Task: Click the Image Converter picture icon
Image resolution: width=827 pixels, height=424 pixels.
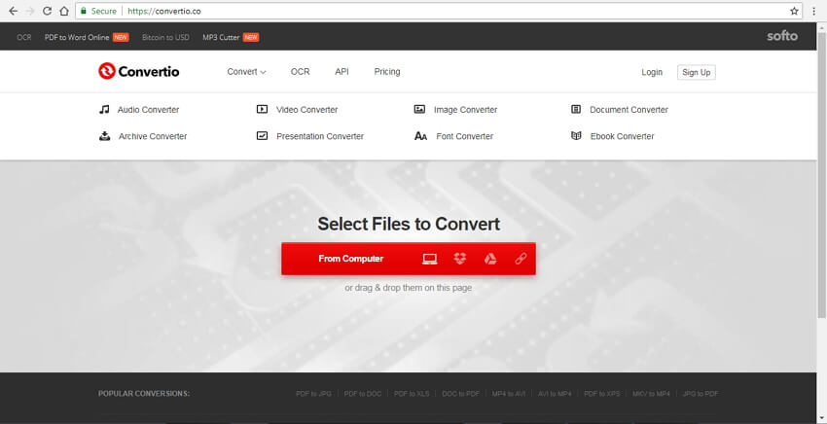Action: point(419,109)
